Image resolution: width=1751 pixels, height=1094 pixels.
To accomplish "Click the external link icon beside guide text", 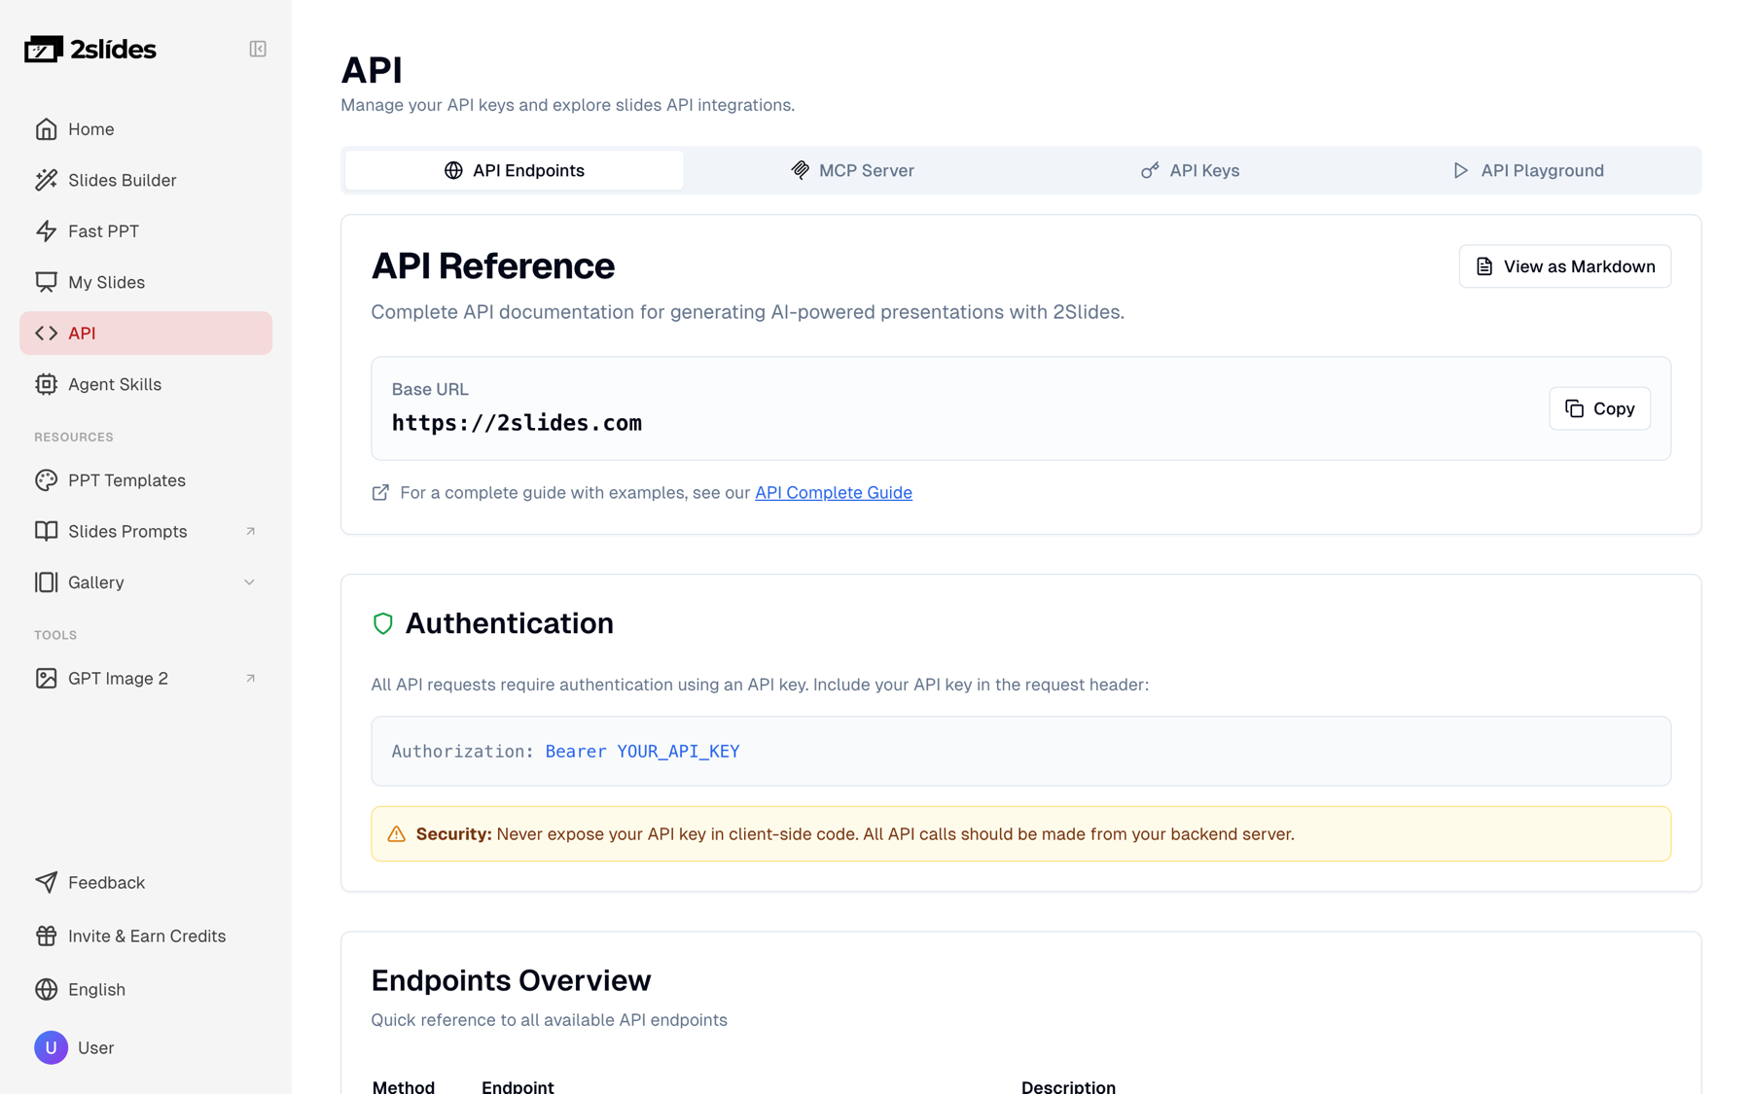I will point(380,493).
